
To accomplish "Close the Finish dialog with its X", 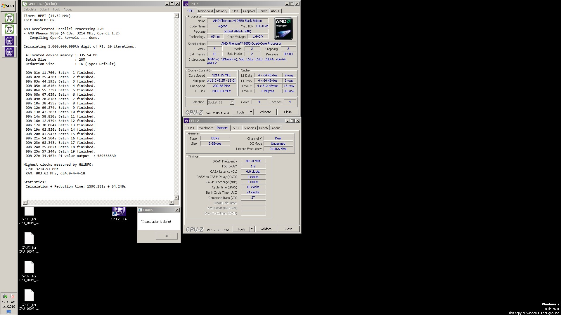I will 177,210.
